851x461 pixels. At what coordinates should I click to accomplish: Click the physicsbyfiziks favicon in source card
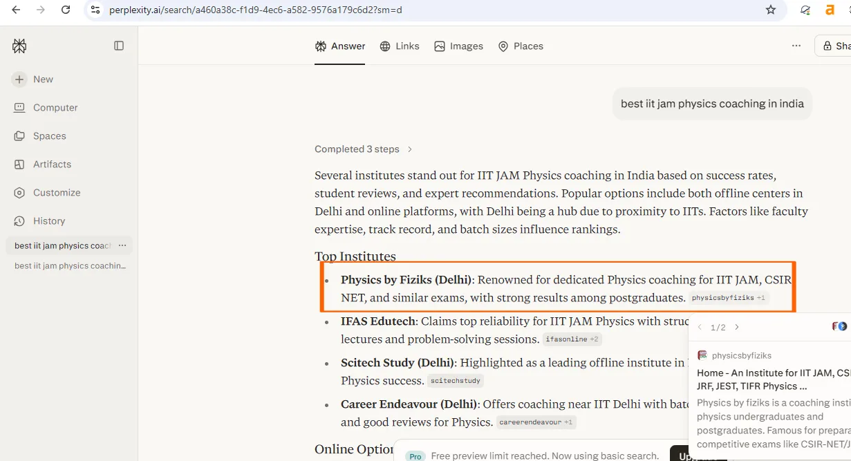point(702,355)
